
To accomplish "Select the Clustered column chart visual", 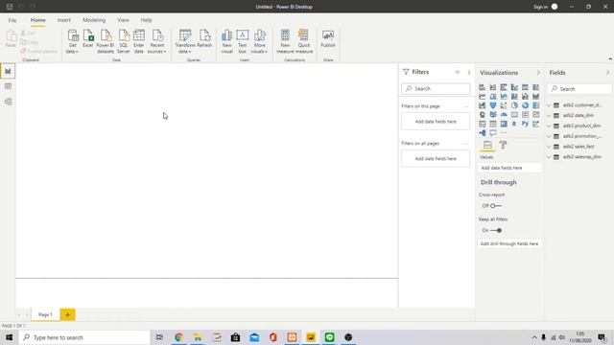I will coord(514,87).
